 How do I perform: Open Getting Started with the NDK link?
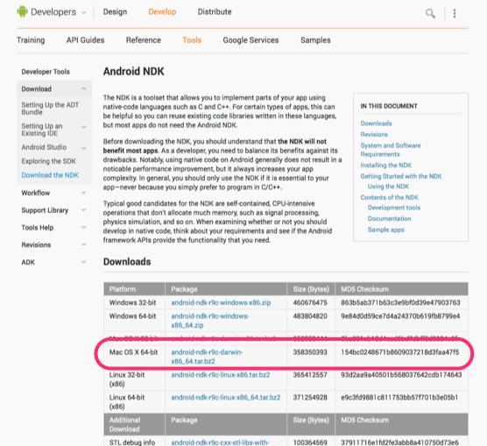click(401, 176)
